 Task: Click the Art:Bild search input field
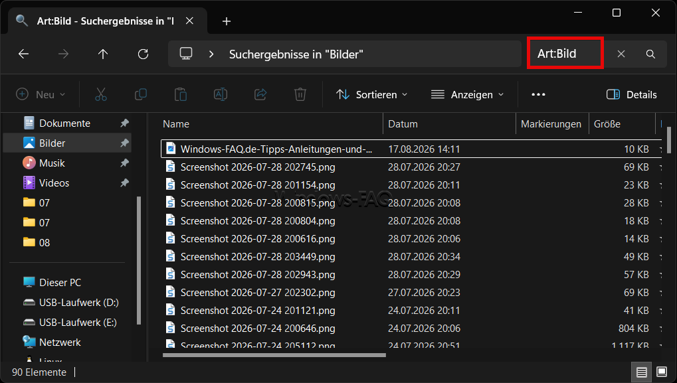coord(565,54)
